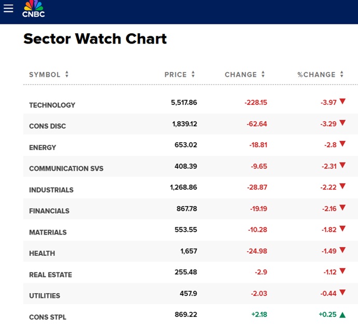Open the CONS DISC sector link

click(47, 126)
